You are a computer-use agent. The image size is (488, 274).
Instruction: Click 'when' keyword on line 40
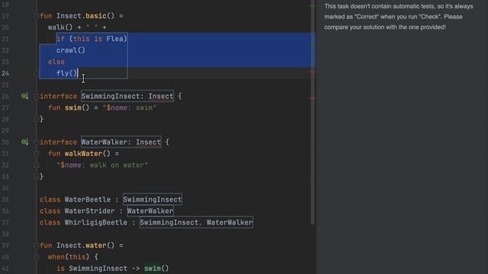pos(56,257)
